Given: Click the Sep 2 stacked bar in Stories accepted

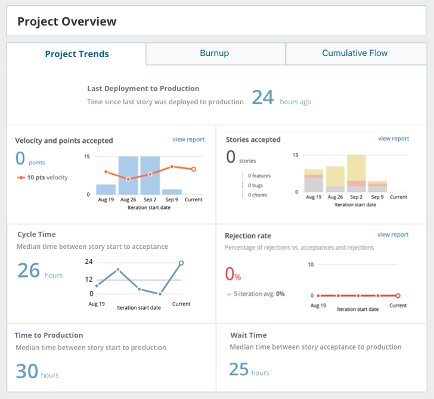Looking at the screenshot, I should pos(356,173).
